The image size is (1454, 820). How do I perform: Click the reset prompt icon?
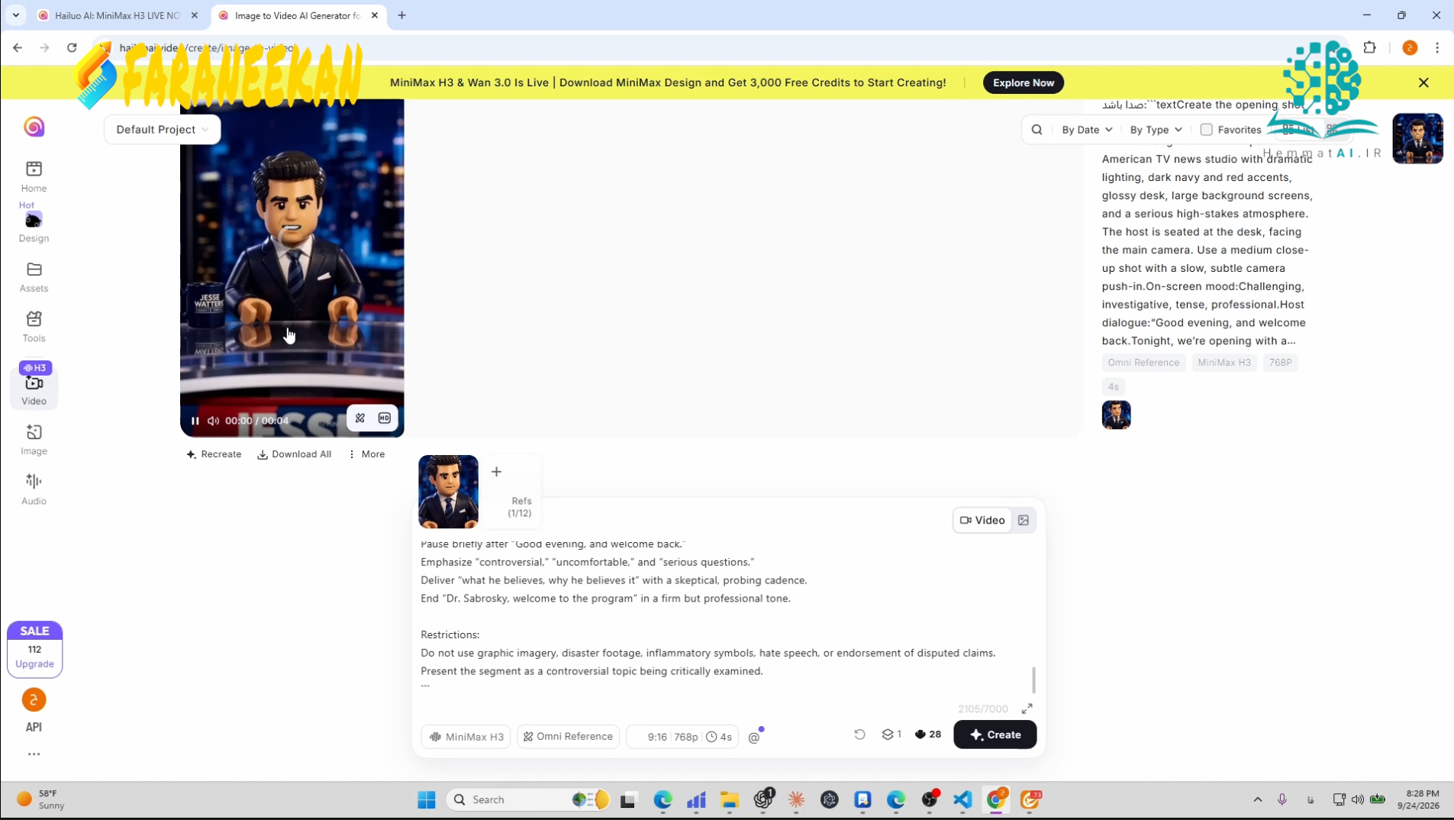pos(859,734)
